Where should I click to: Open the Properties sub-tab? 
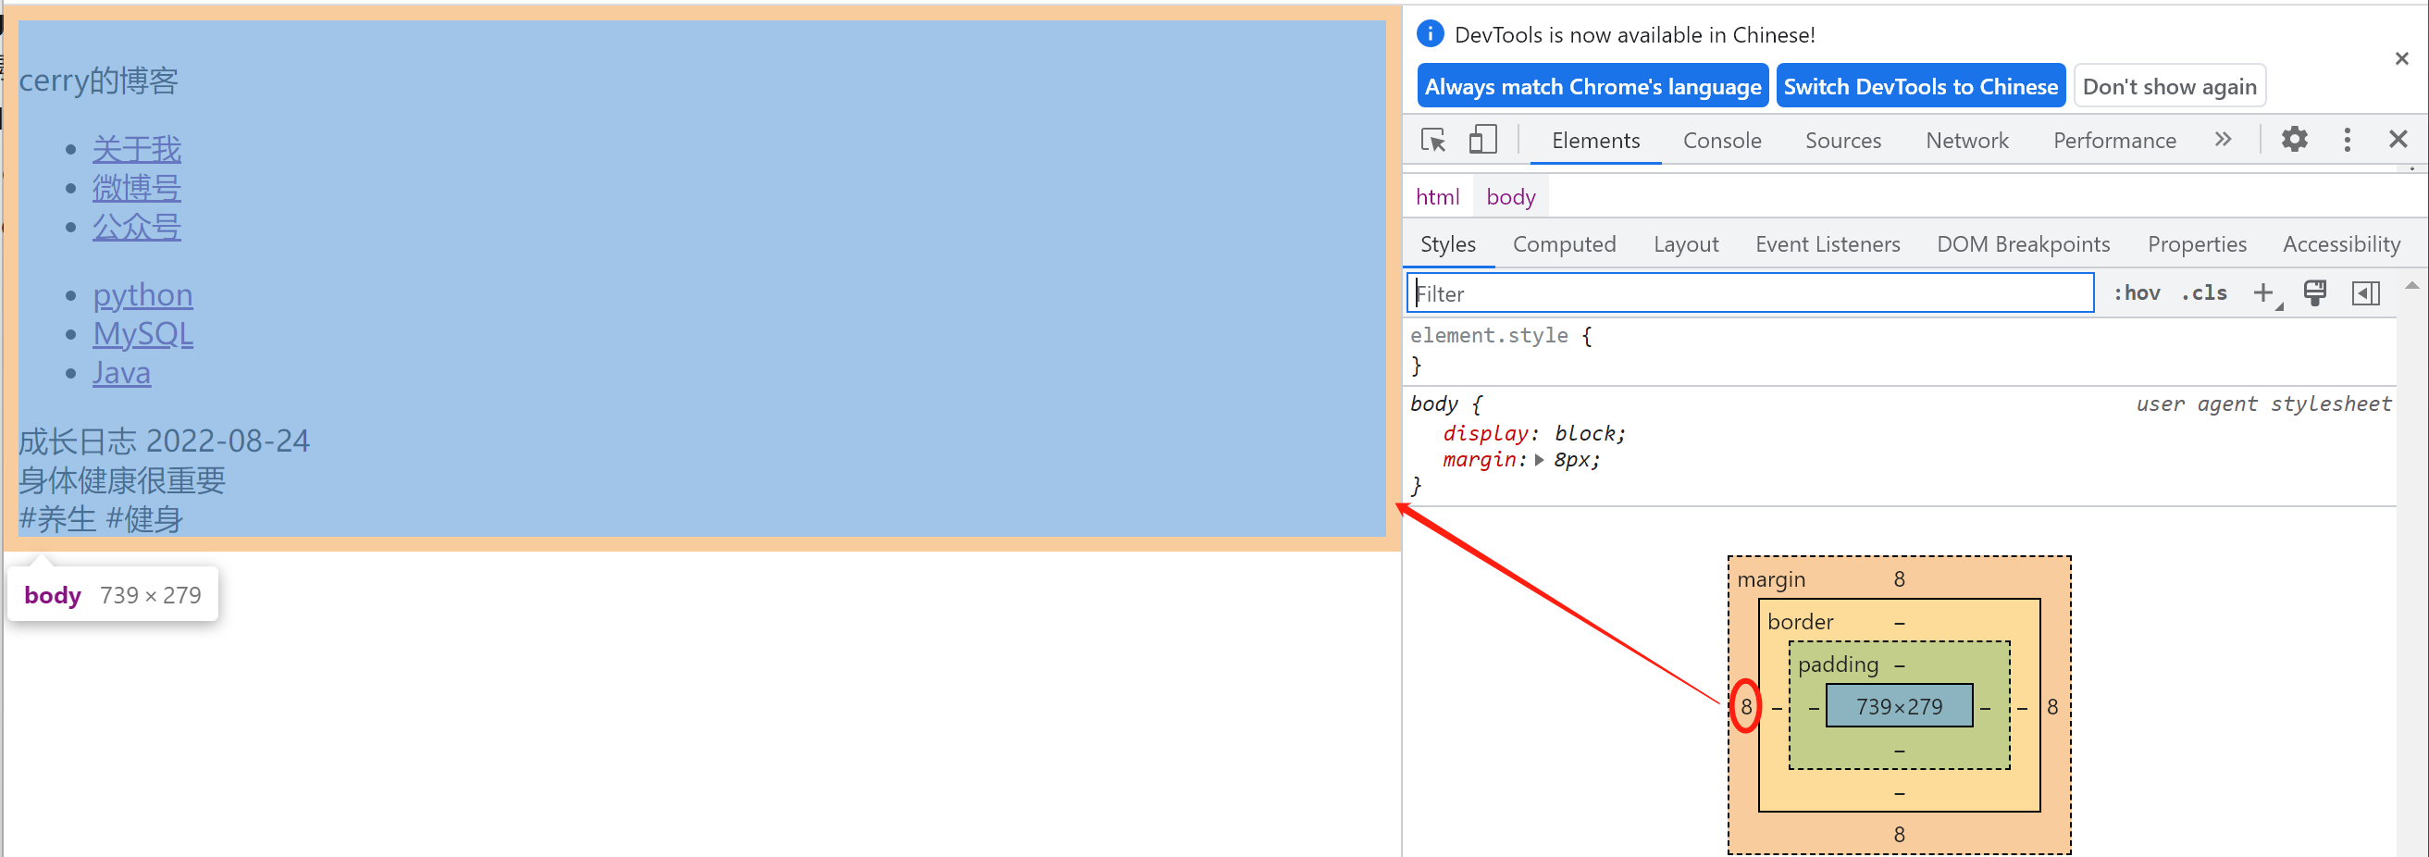(x=2196, y=244)
